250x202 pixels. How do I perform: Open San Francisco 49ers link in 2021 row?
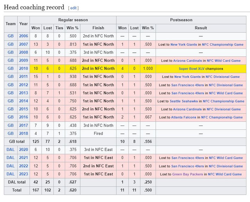[x=187, y=158]
